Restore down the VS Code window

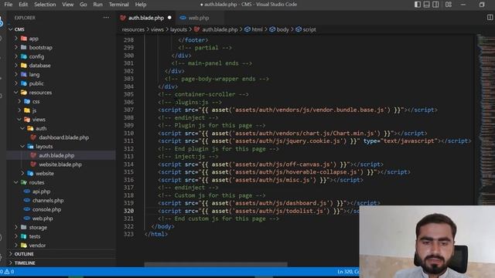(482, 5)
